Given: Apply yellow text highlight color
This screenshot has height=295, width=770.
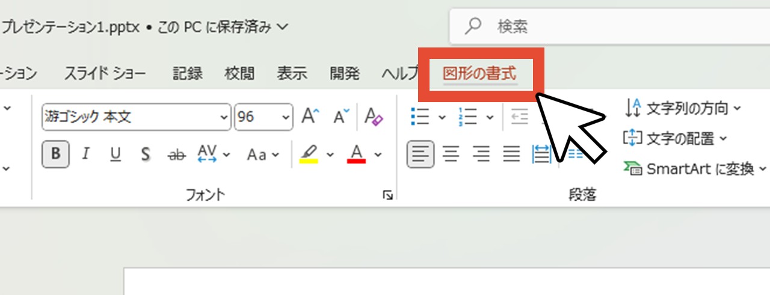Looking at the screenshot, I should click(x=309, y=154).
